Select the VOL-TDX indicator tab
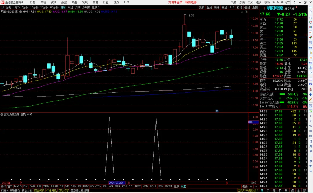Screen dimensions: 313x193 [96, 186]
